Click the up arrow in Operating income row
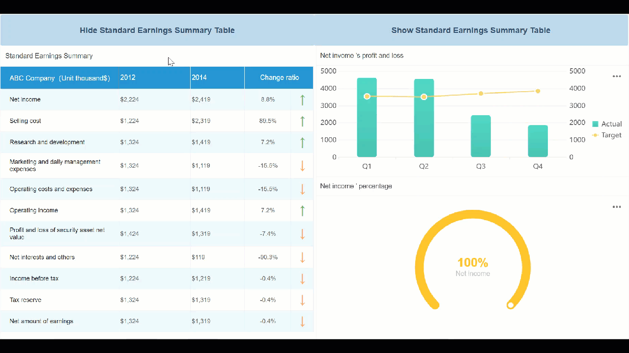Viewport: 629px width, 353px height. pyautogui.click(x=303, y=210)
